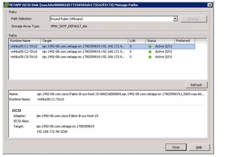Image resolution: width=236 pixels, height=157 pixels.
Task: Click green status icon for vmhba35:C1:T0:L0
Action: point(150,47)
